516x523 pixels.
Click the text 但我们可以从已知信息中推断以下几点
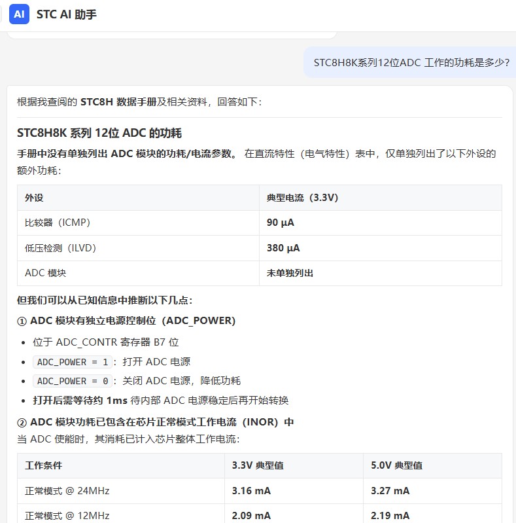pyautogui.click(x=105, y=300)
